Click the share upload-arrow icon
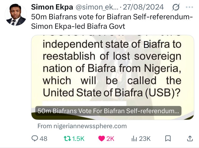This screenshot has width=199, height=148. (190, 138)
